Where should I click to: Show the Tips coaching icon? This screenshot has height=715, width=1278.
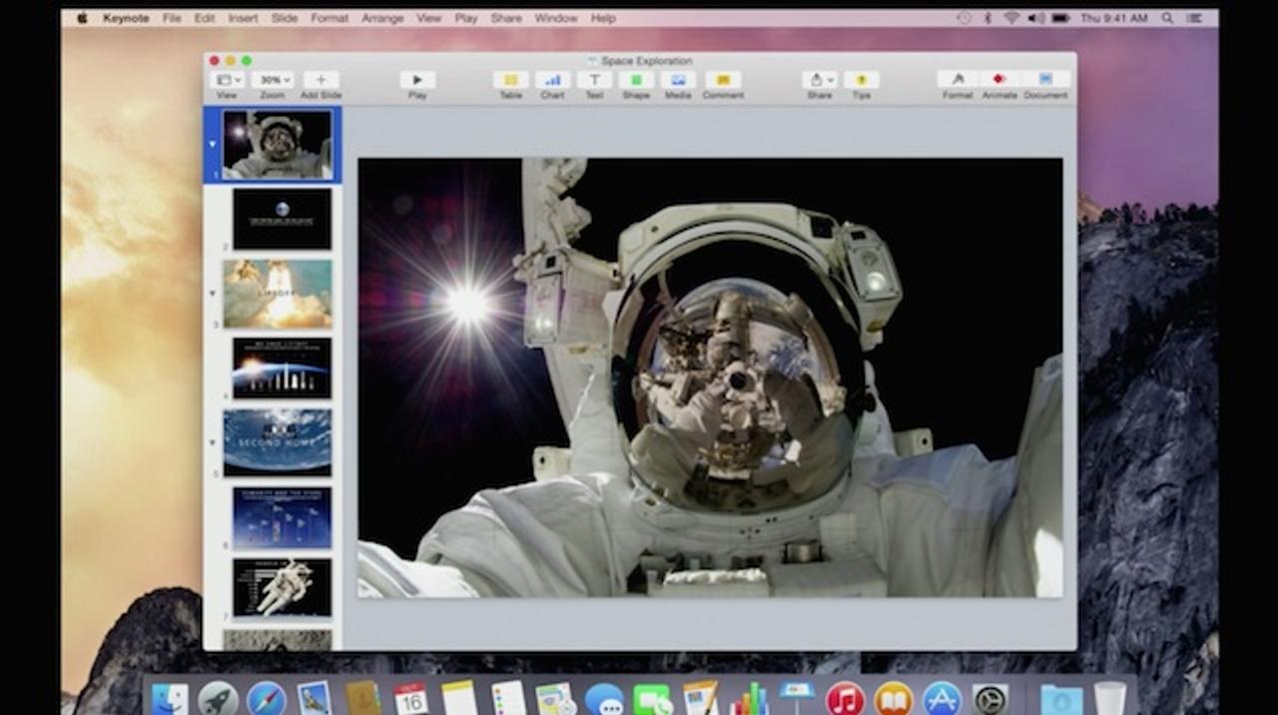pos(861,81)
